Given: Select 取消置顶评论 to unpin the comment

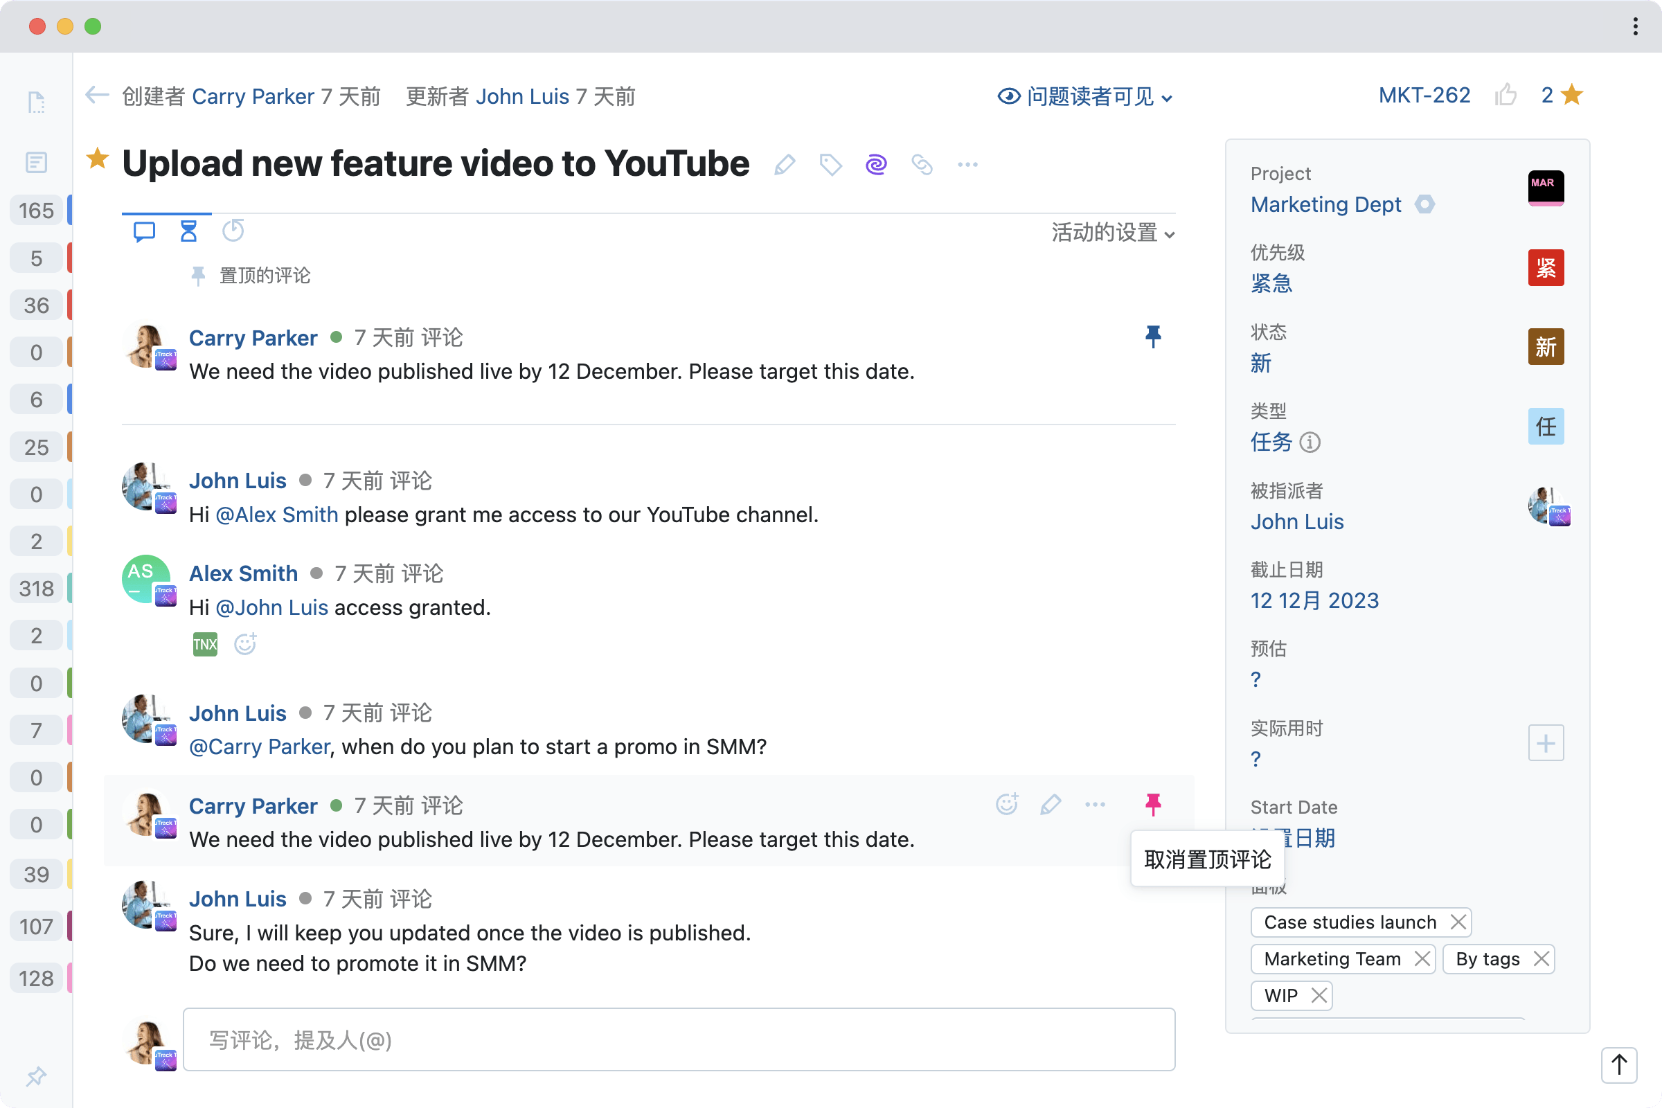Looking at the screenshot, I should click(x=1206, y=859).
